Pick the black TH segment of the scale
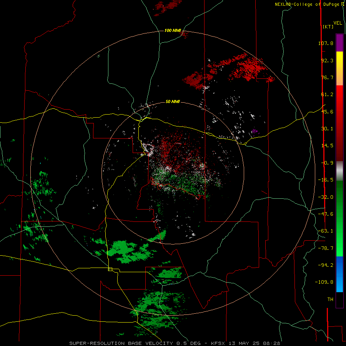Screen dimensions: 346x346 point(339,299)
